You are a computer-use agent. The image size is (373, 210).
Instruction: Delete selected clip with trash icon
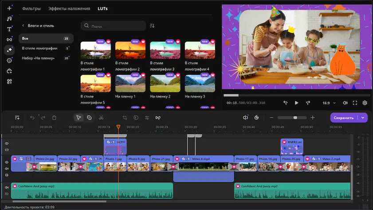(54, 118)
